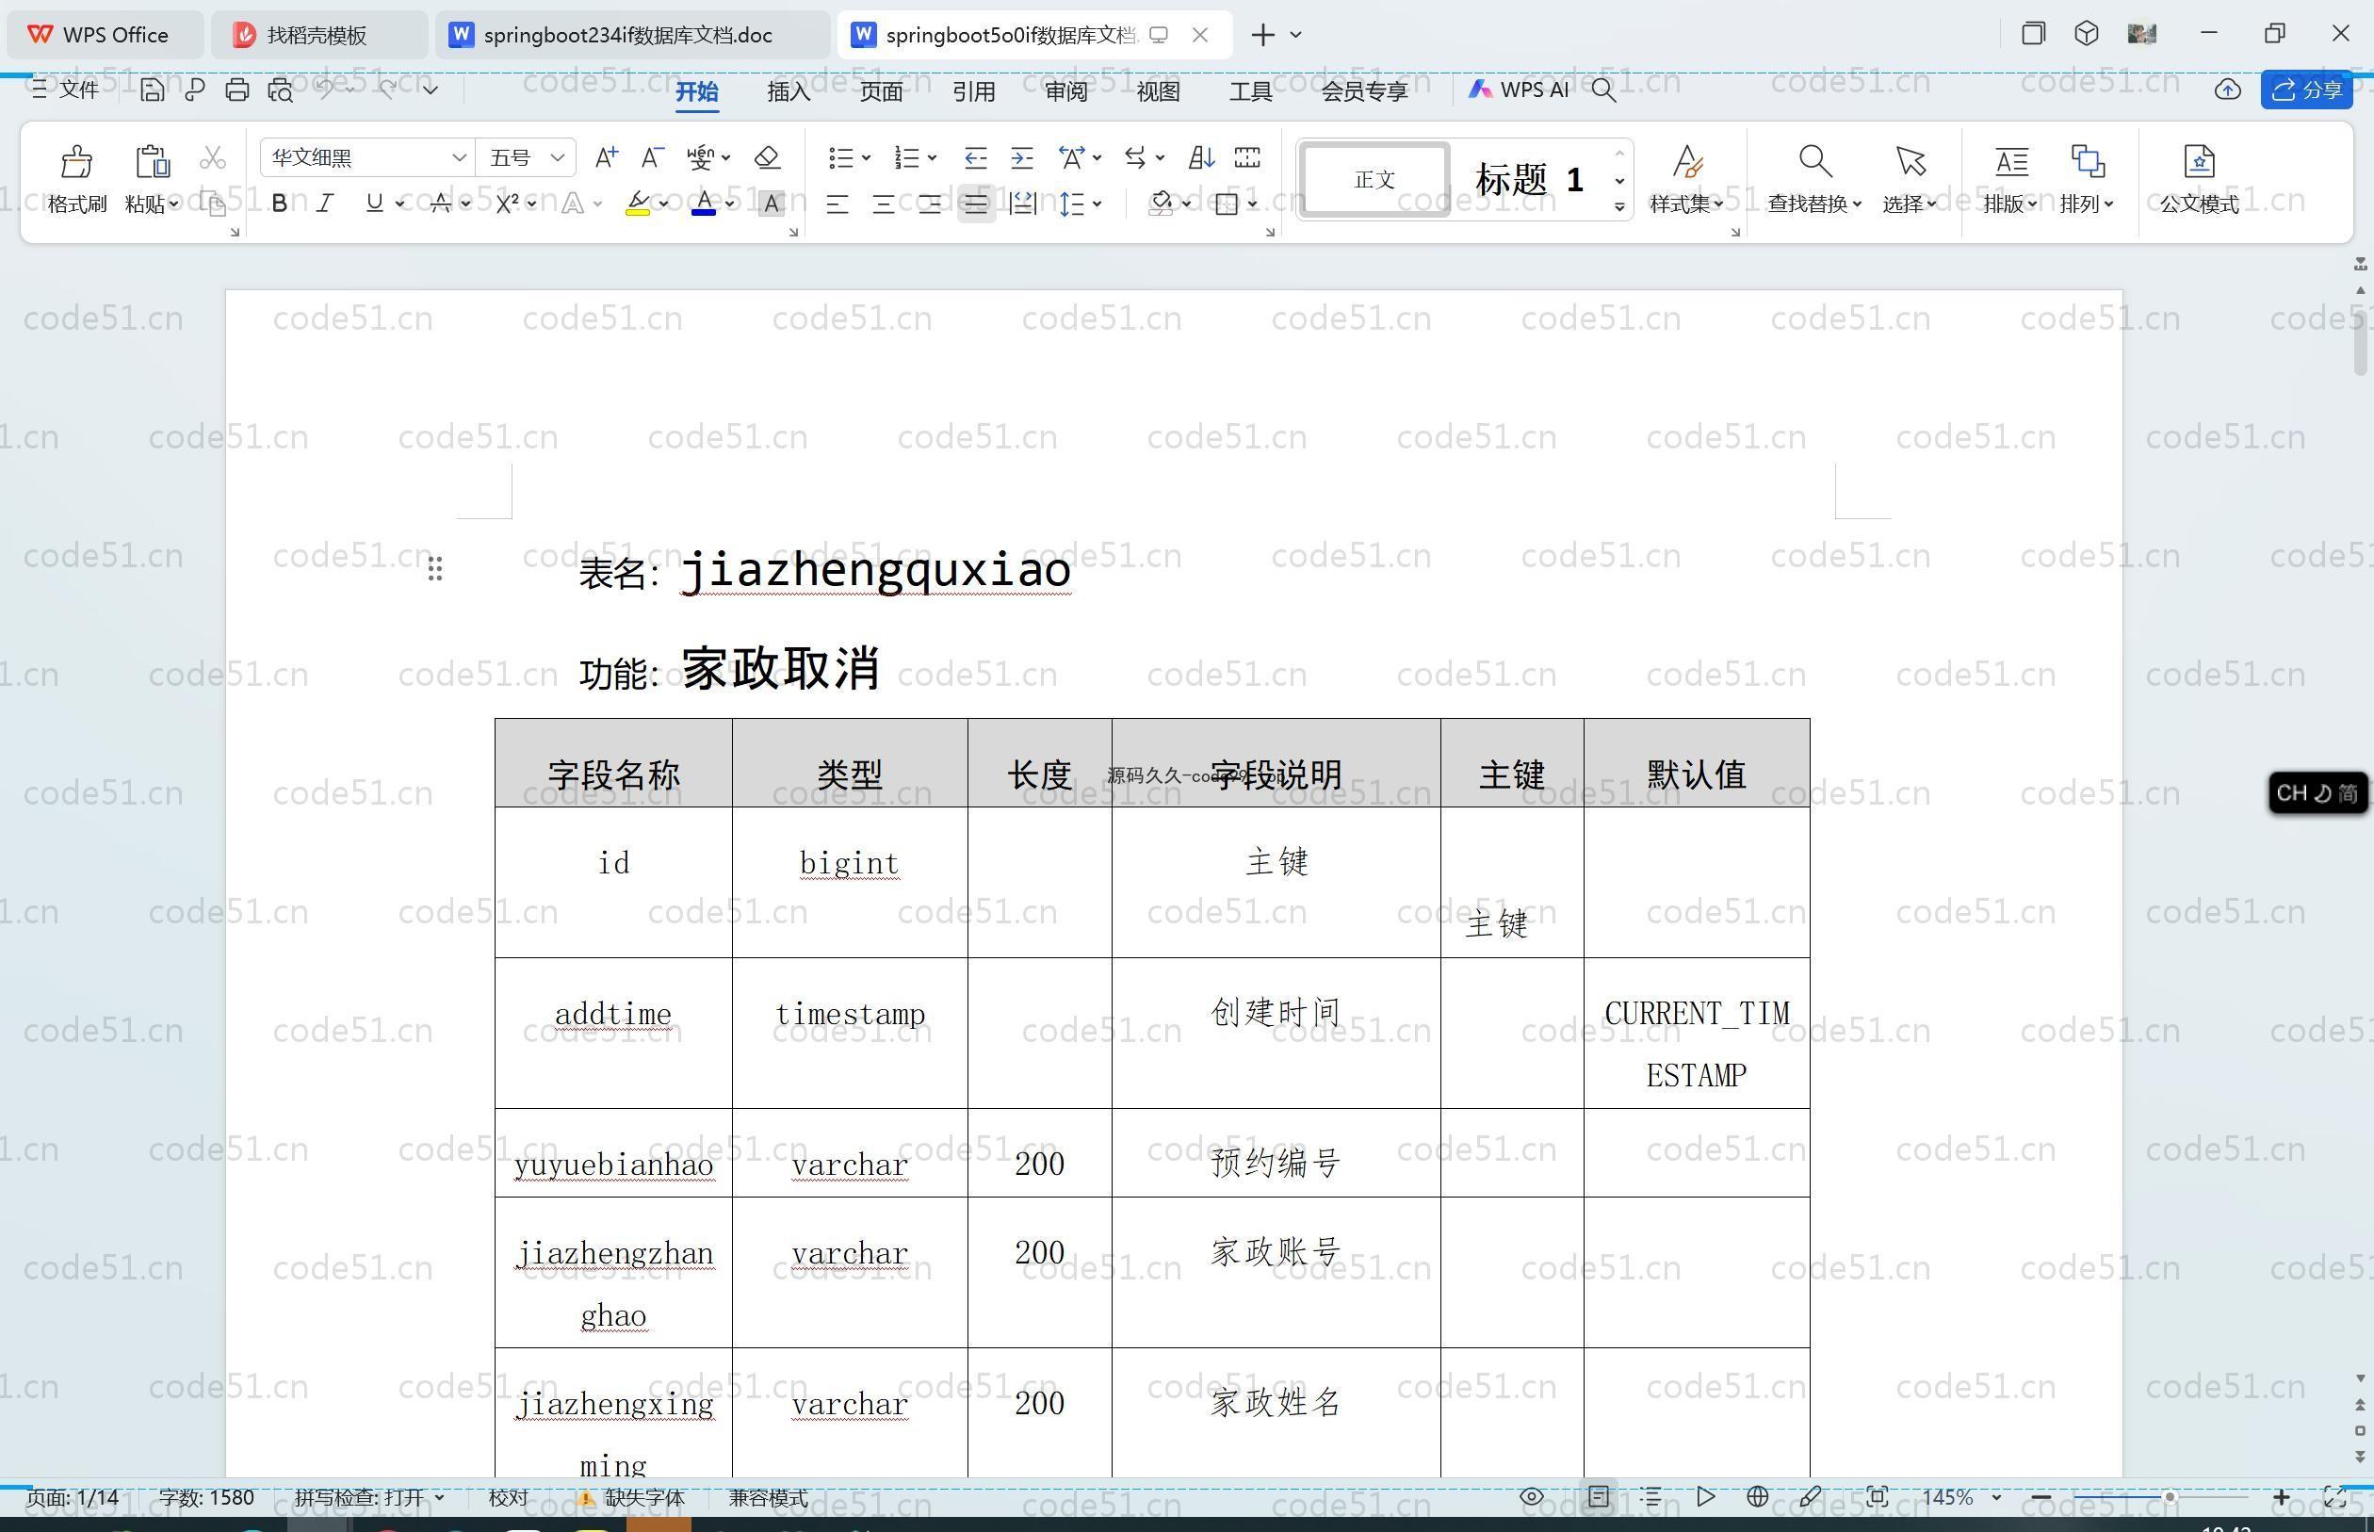
Task: Expand the styles gallery more arrow
Action: pyautogui.click(x=1619, y=207)
